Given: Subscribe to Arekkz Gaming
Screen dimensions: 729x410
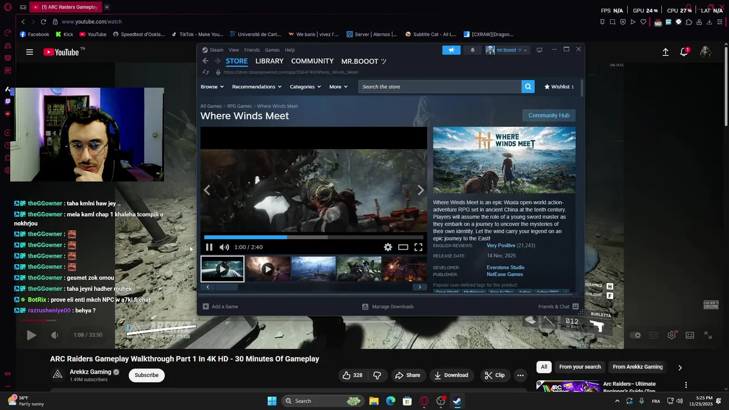Looking at the screenshot, I should click(146, 375).
